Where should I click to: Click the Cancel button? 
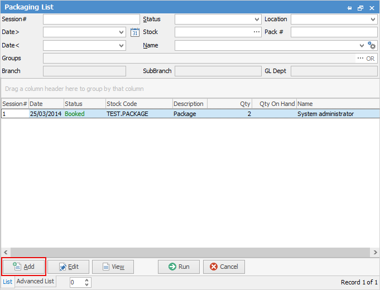(224, 267)
